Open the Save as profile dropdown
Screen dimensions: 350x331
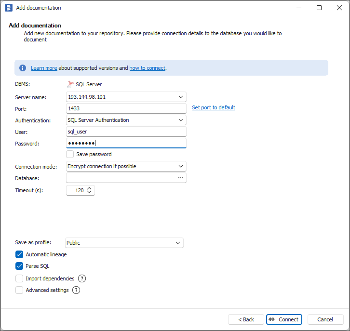178,243
